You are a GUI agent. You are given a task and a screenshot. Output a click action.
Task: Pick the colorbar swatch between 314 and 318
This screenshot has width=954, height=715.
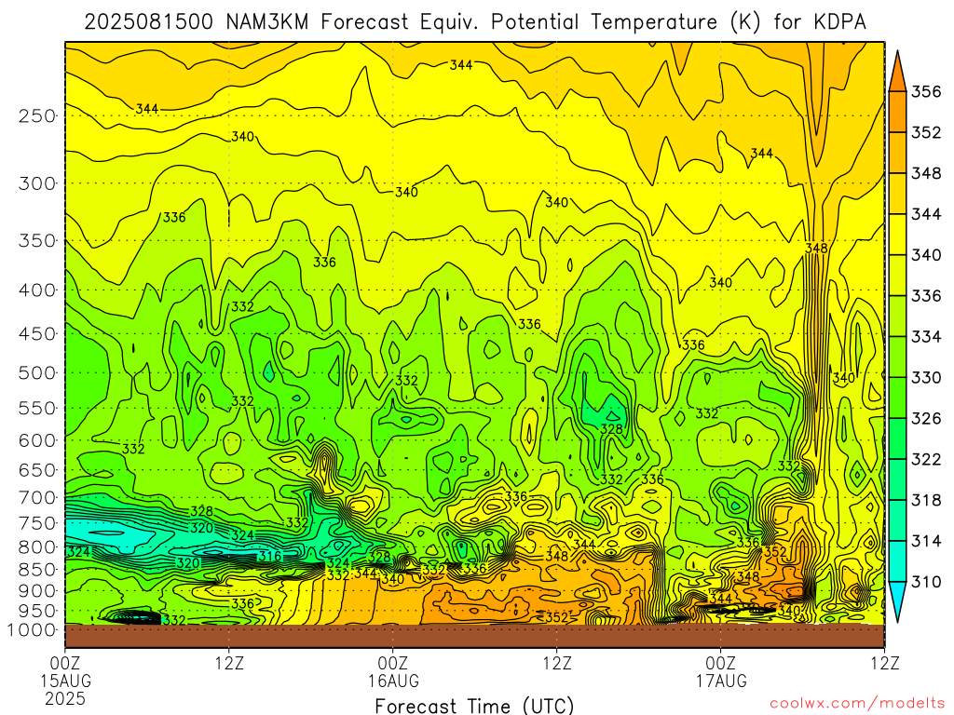tap(897, 519)
